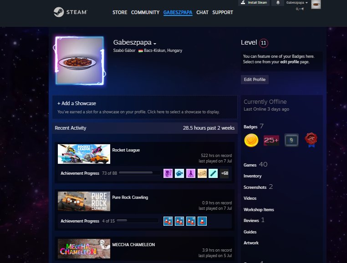This screenshot has height=263, width=347.
Task: Click the first Pure Rock Crawling cone achievement
Action: (x=168, y=221)
